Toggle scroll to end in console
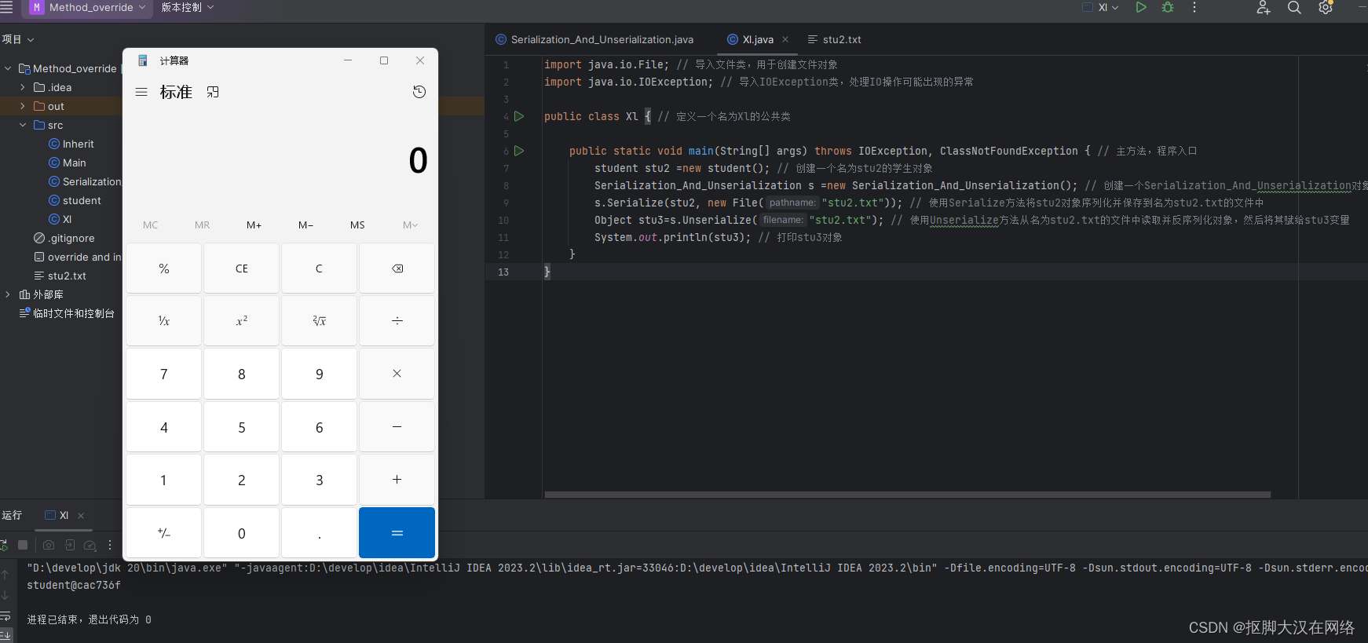The image size is (1368, 643). pos(5,635)
